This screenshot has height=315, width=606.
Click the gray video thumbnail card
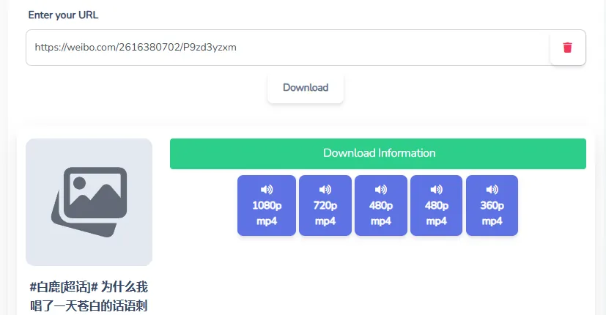(x=89, y=201)
